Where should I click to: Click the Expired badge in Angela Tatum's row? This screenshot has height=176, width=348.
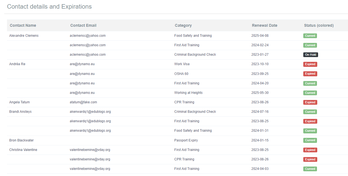tap(310, 102)
